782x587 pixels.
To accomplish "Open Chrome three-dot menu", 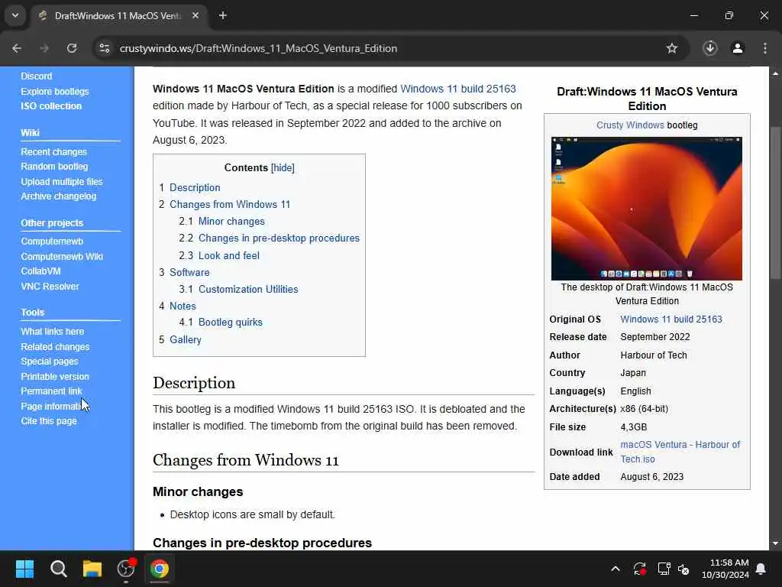I will 765,48.
